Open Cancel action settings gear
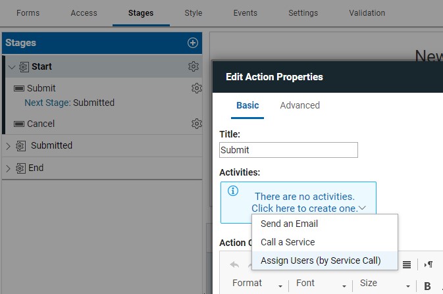443x294 pixels. 197,124
